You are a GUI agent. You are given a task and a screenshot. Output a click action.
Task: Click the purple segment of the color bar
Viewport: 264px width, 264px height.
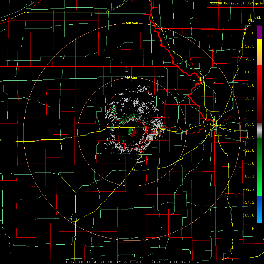click(259, 33)
